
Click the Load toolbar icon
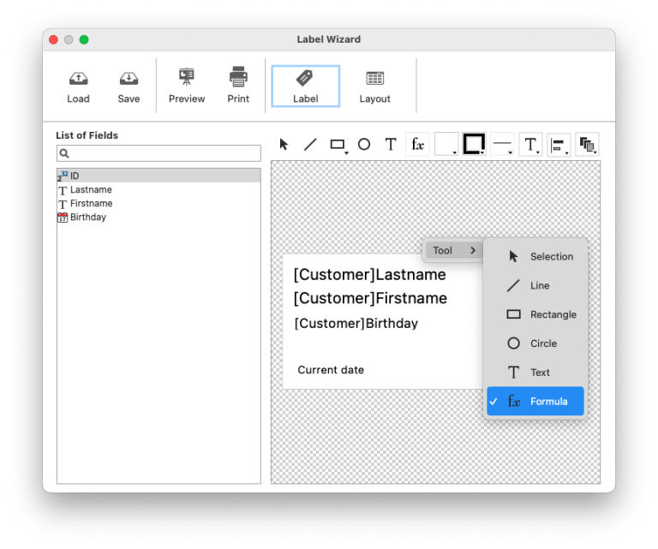pos(78,86)
